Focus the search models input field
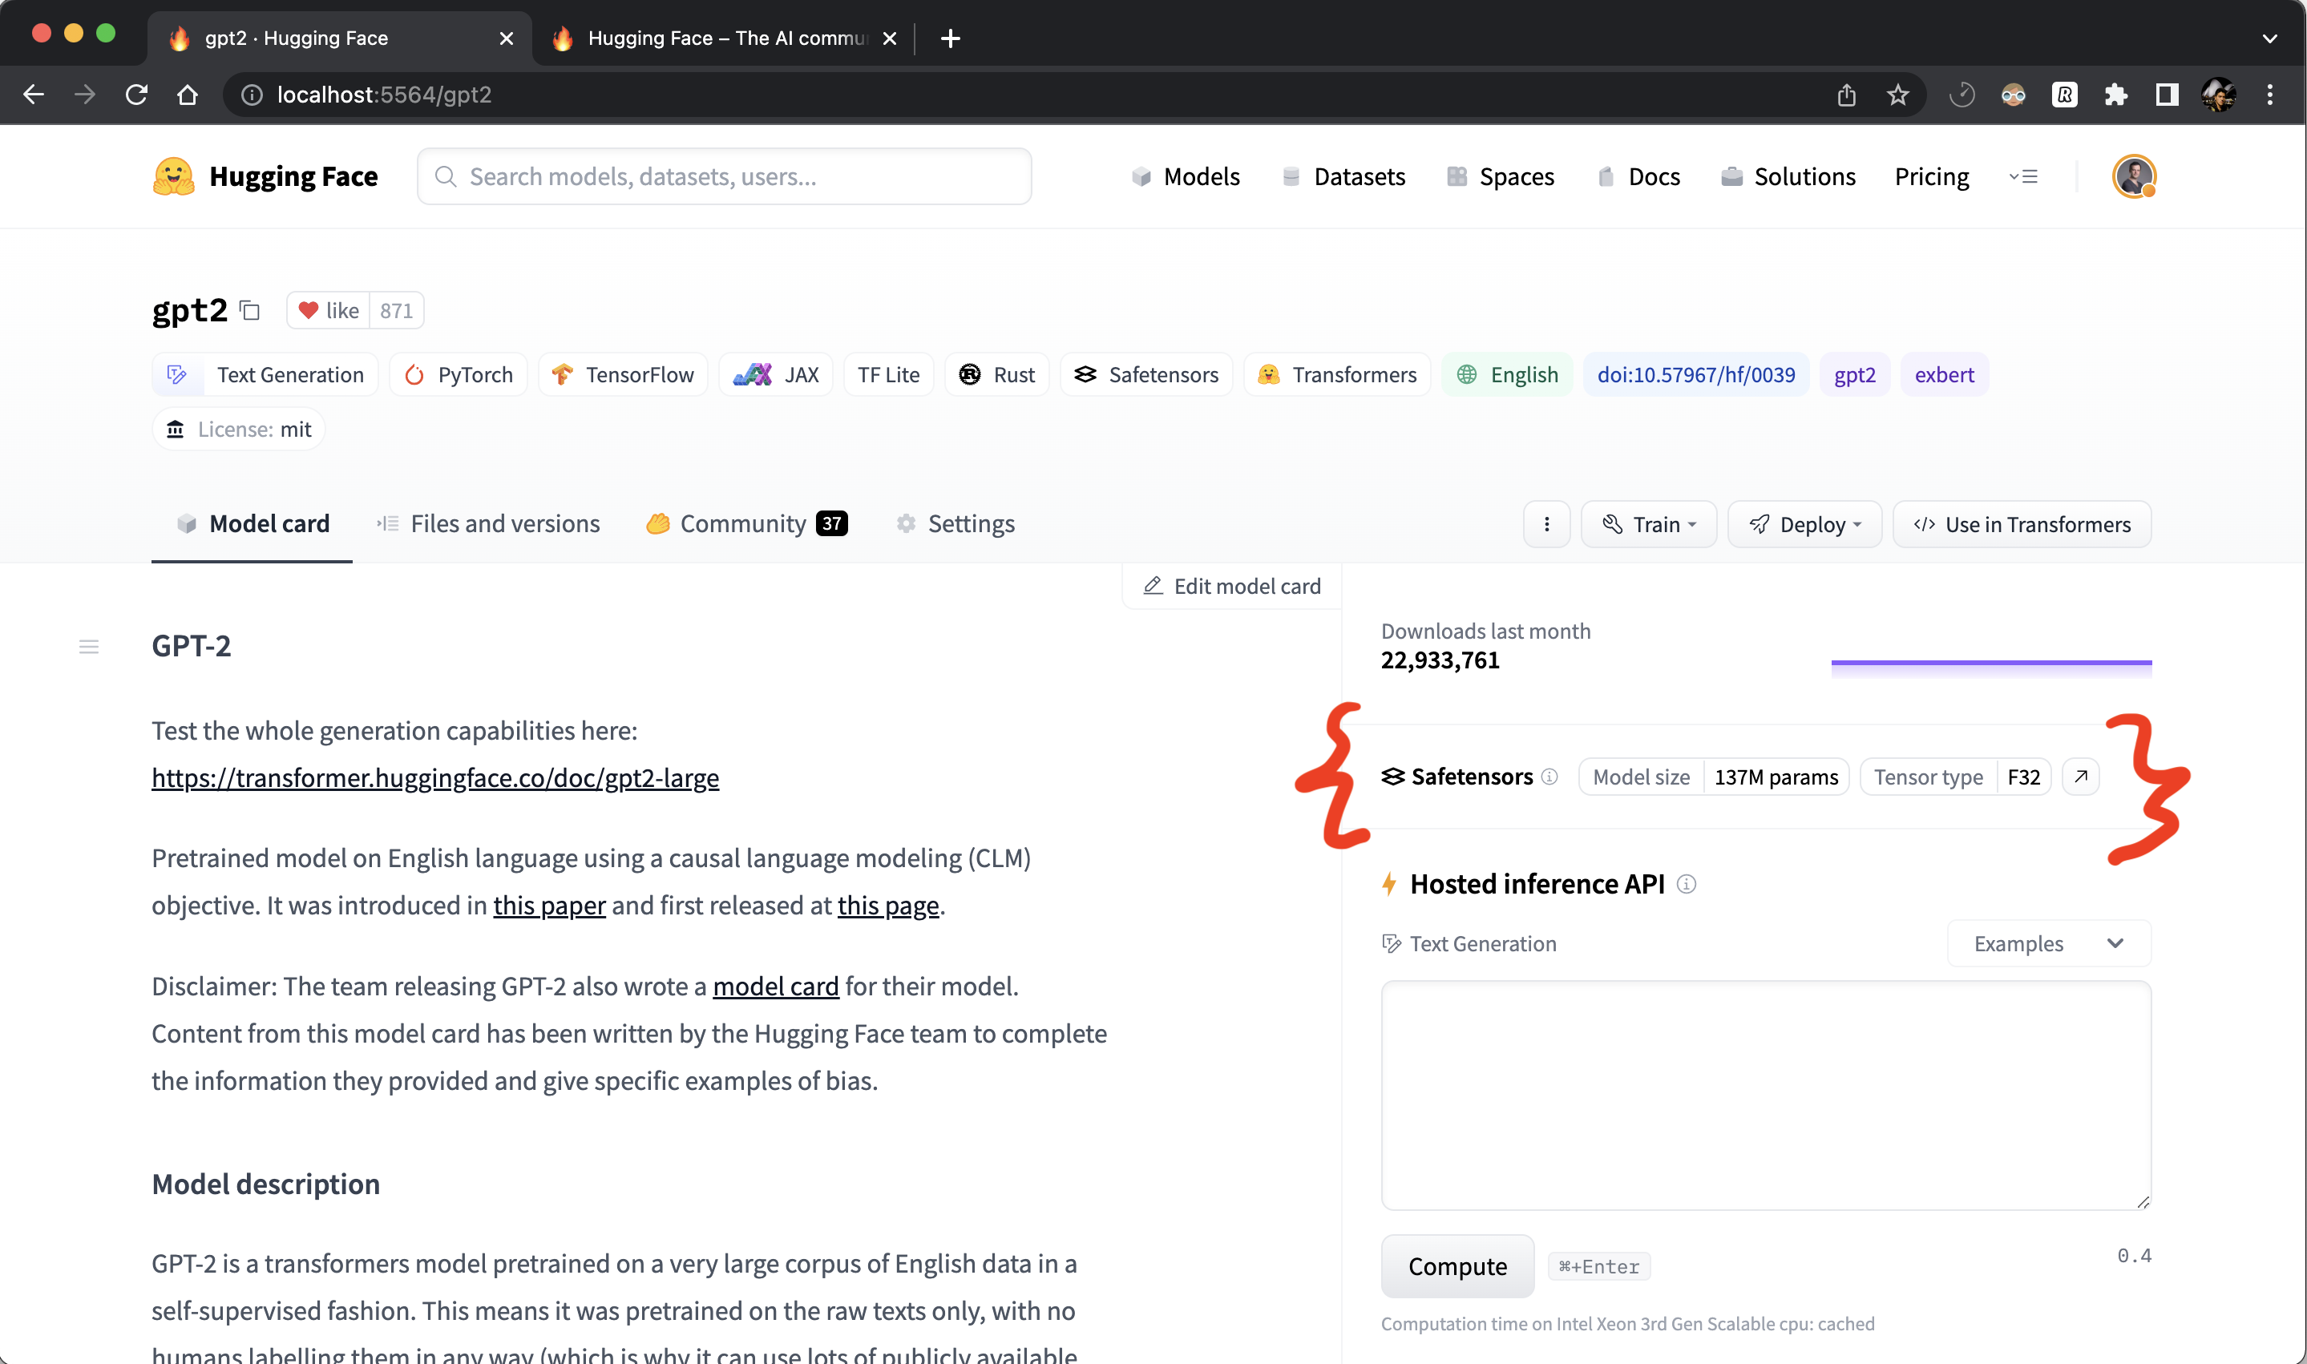 pos(726,176)
